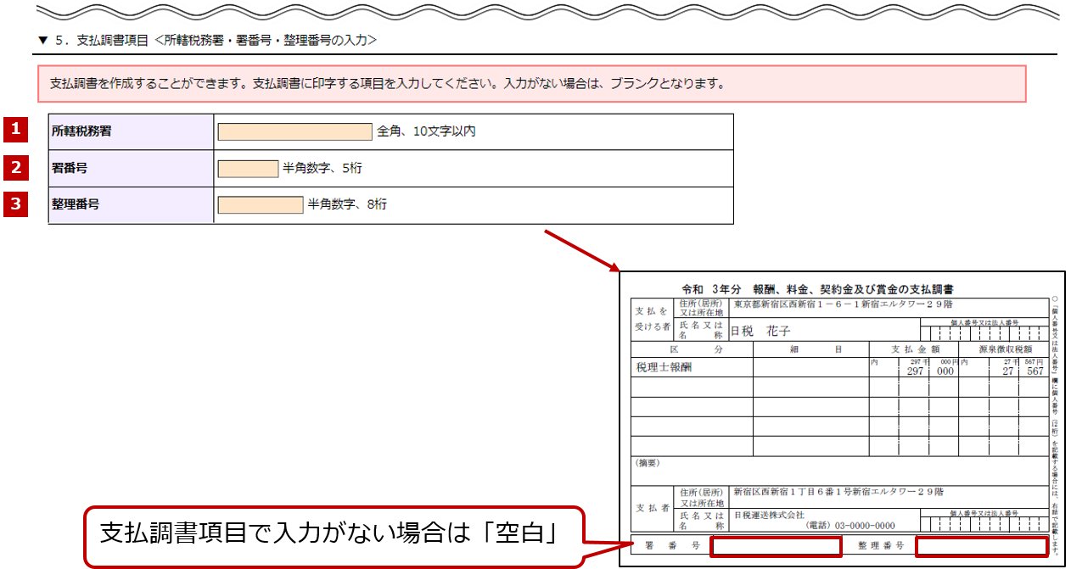Click the red number 2 badge
Viewport: 1071px width, 569px height.
(x=14, y=167)
